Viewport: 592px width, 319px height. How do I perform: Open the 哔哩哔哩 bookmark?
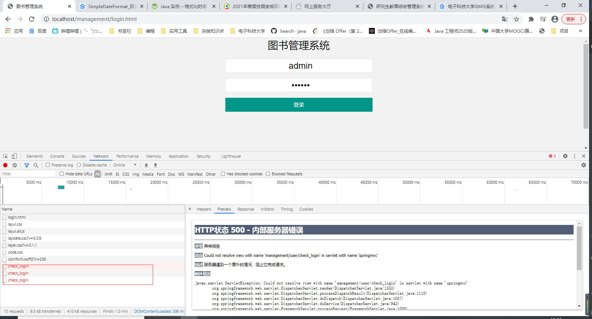pyautogui.click(x=77, y=31)
